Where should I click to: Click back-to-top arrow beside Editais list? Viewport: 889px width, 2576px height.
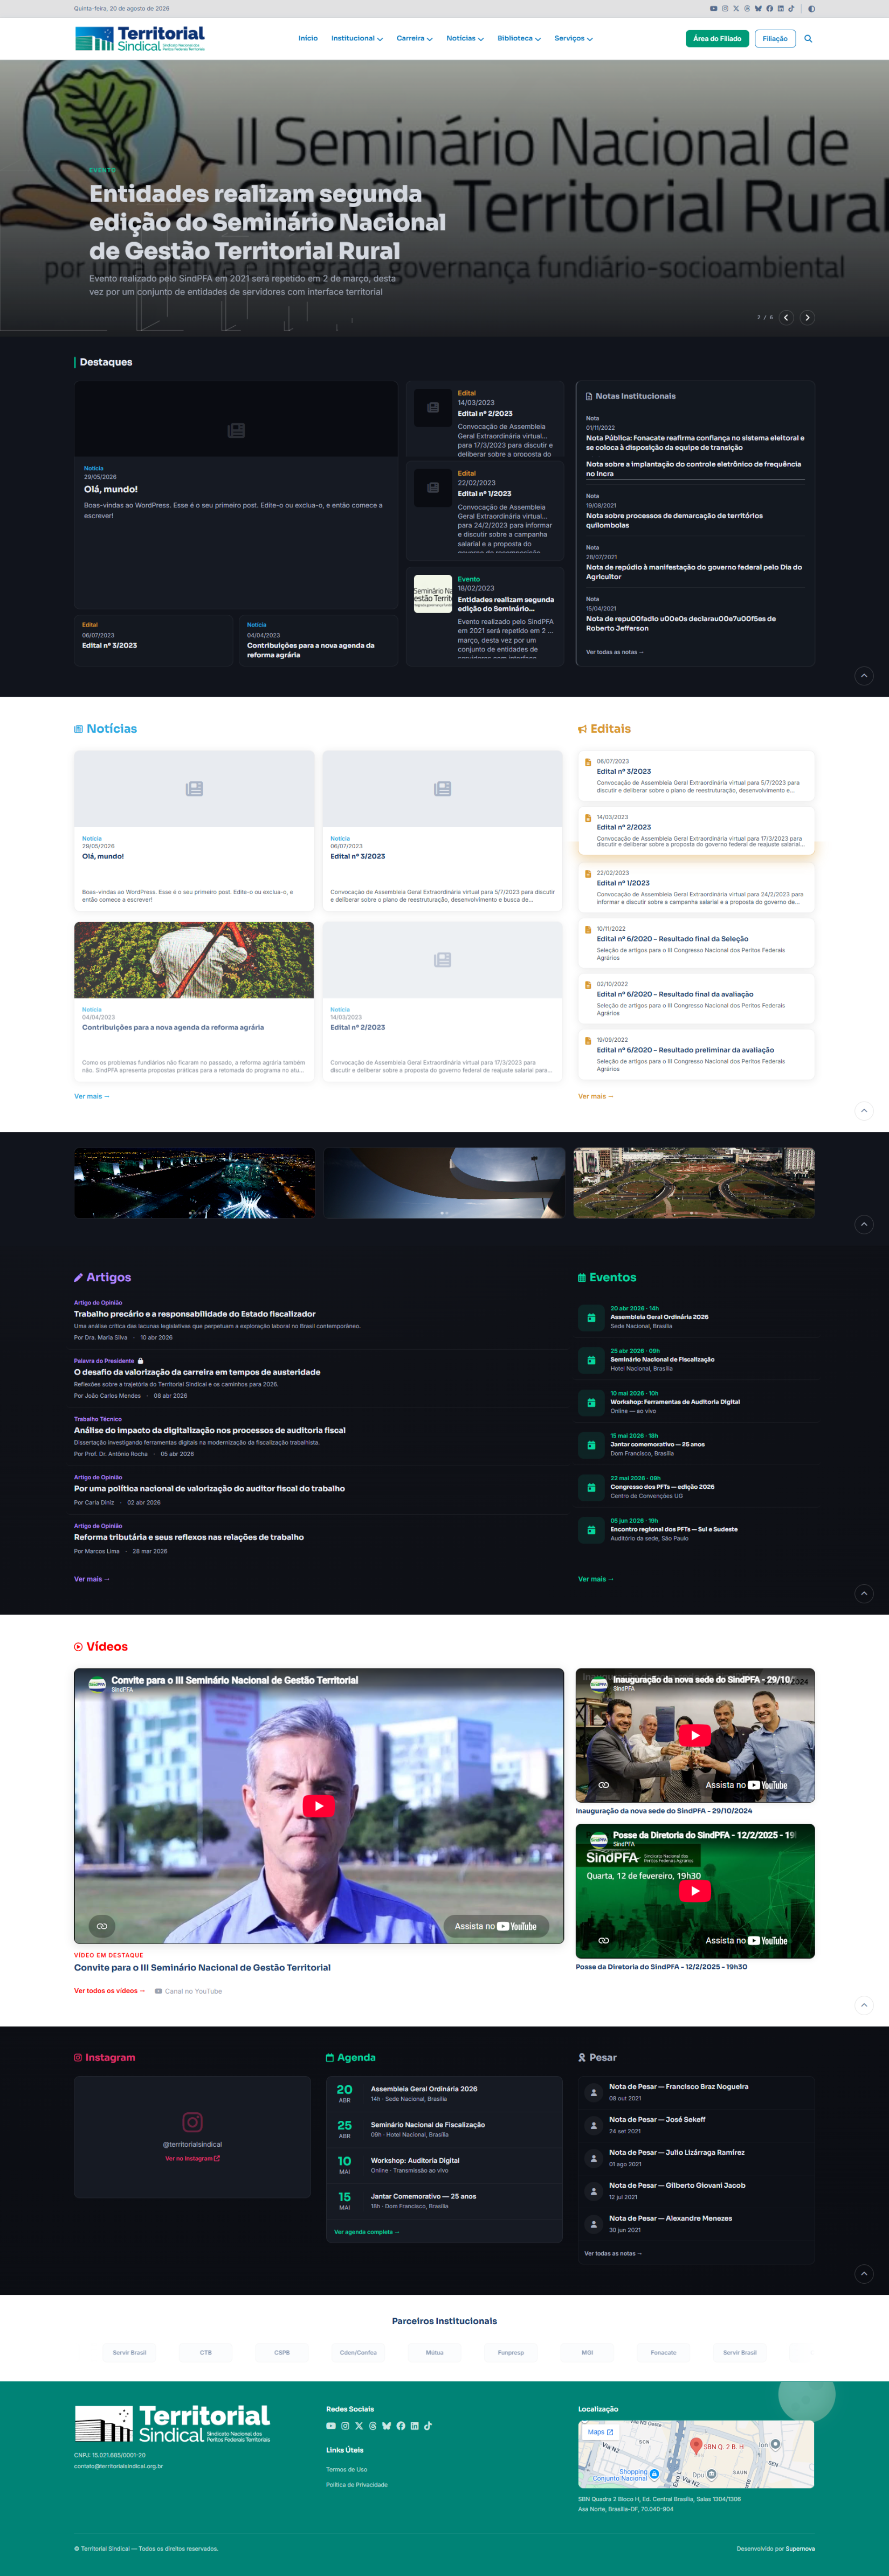click(864, 1111)
